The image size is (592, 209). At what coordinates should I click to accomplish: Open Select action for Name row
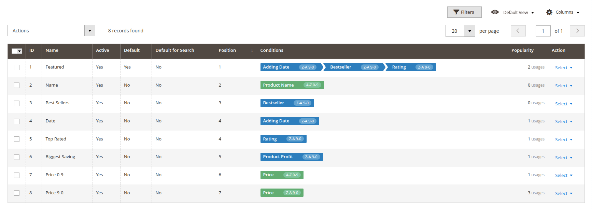[564, 86]
